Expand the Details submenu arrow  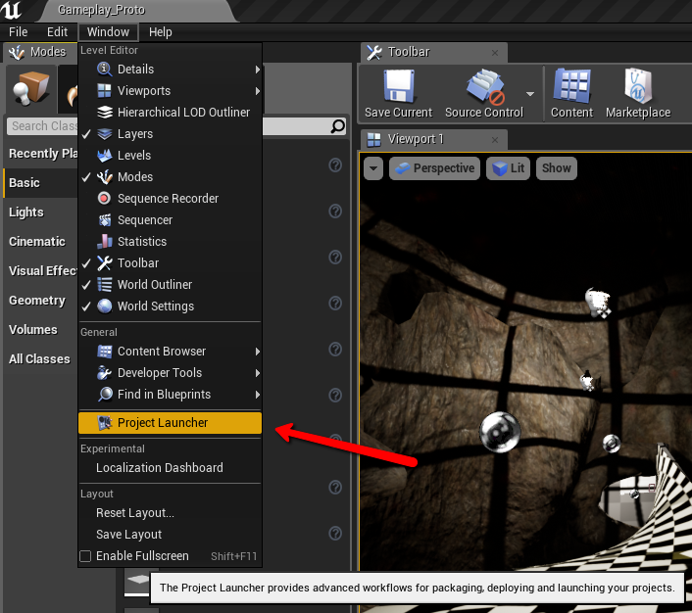pyautogui.click(x=257, y=70)
